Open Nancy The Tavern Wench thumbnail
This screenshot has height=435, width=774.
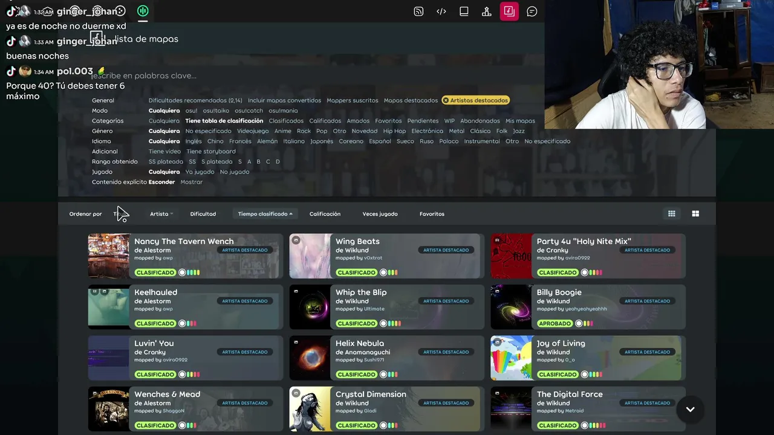pyautogui.click(x=109, y=256)
